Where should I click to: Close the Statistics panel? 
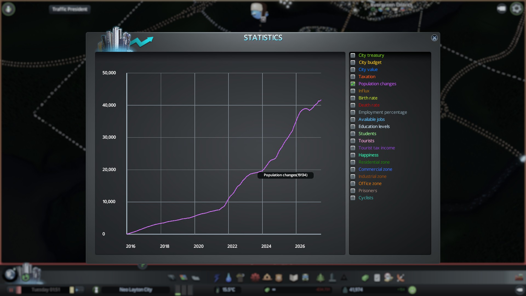[x=434, y=38]
